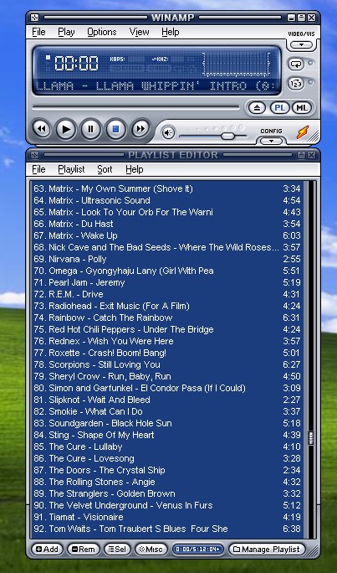Image resolution: width=337 pixels, height=573 pixels.
Task: Click the spectrum visualization area
Action: 237,65
